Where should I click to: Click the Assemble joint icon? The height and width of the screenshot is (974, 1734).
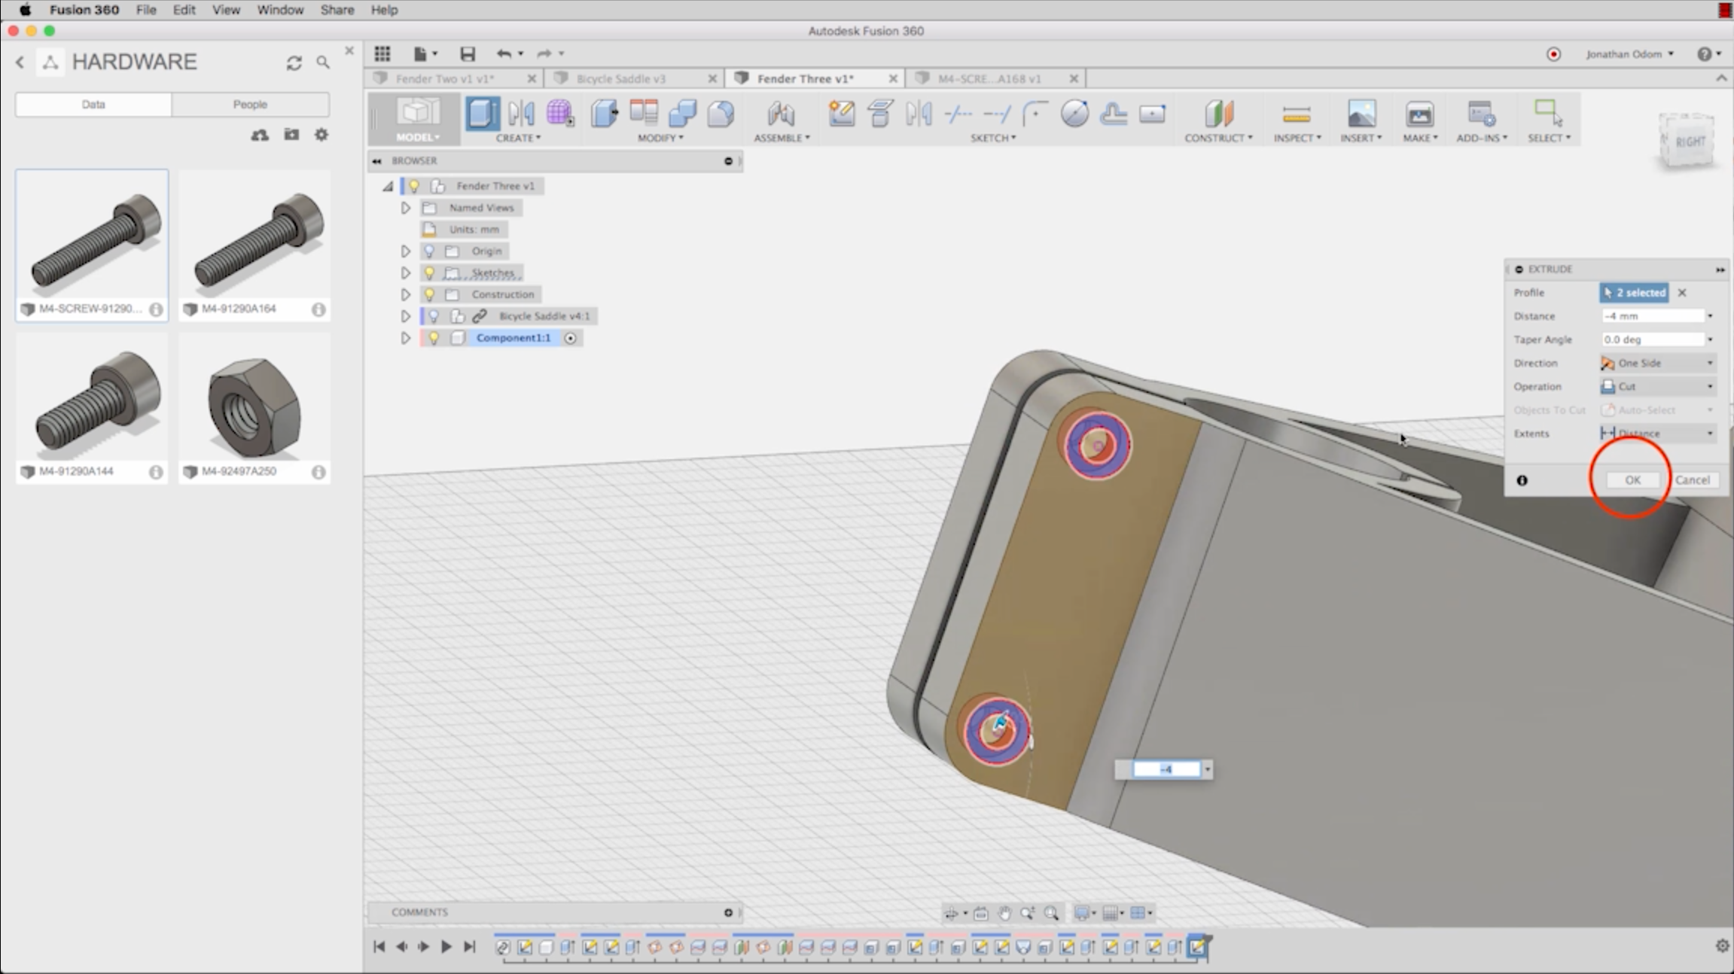(781, 114)
